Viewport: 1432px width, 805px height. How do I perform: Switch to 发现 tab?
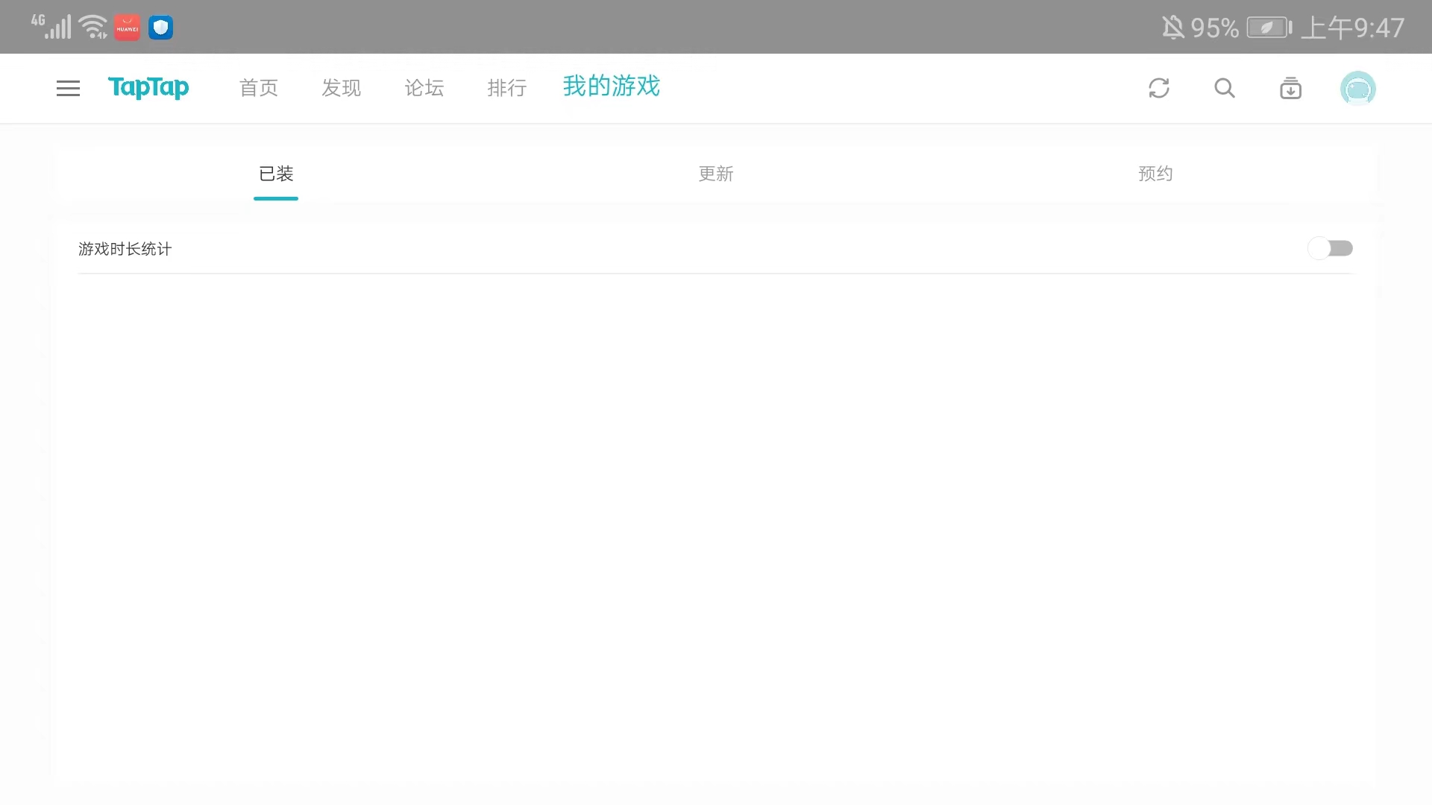point(341,88)
